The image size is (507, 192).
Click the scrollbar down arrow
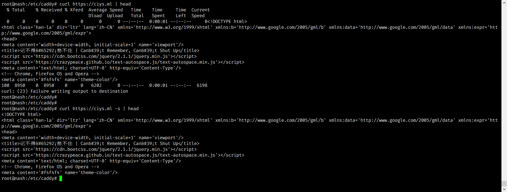504,190
